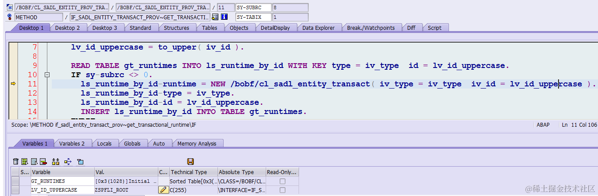The height and width of the screenshot is (196, 598).
Task: Switch to Desktop 2 tab
Action: 68,28
